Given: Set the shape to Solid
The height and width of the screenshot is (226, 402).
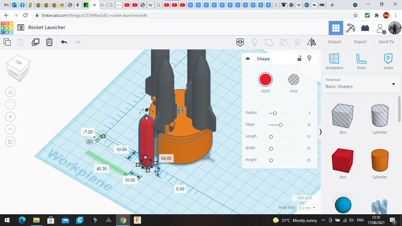Looking at the screenshot, I should click(x=265, y=80).
